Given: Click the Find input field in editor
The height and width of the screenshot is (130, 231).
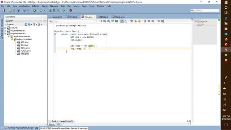Looking at the screenshot, I should [74, 21].
